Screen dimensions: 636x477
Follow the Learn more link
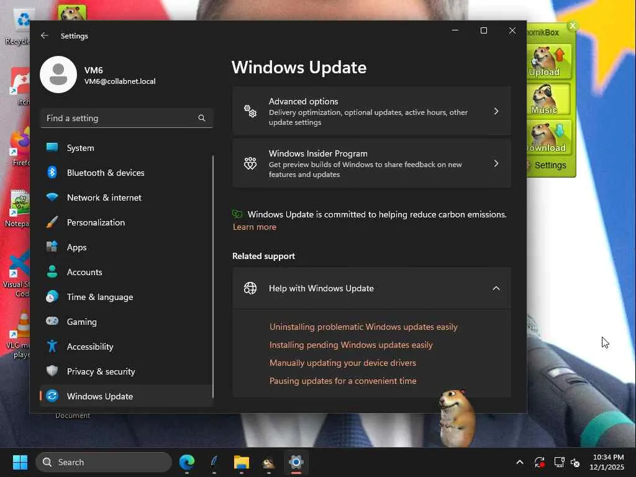pyautogui.click(x=254, y=227)
